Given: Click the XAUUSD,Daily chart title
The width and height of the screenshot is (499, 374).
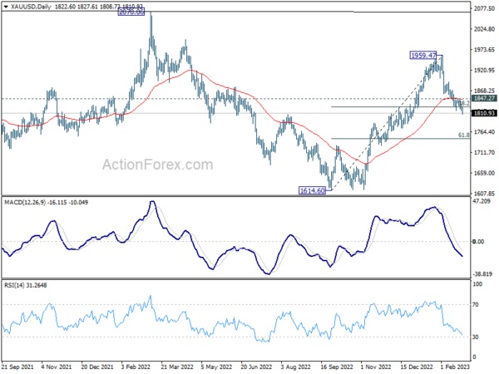Looking at the screenshot, I should point(27,7).
